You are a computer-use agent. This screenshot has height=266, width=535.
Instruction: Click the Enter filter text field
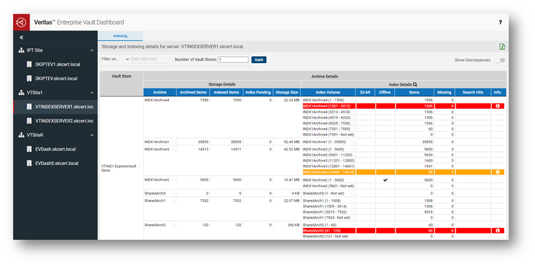[x=149, y=59]
